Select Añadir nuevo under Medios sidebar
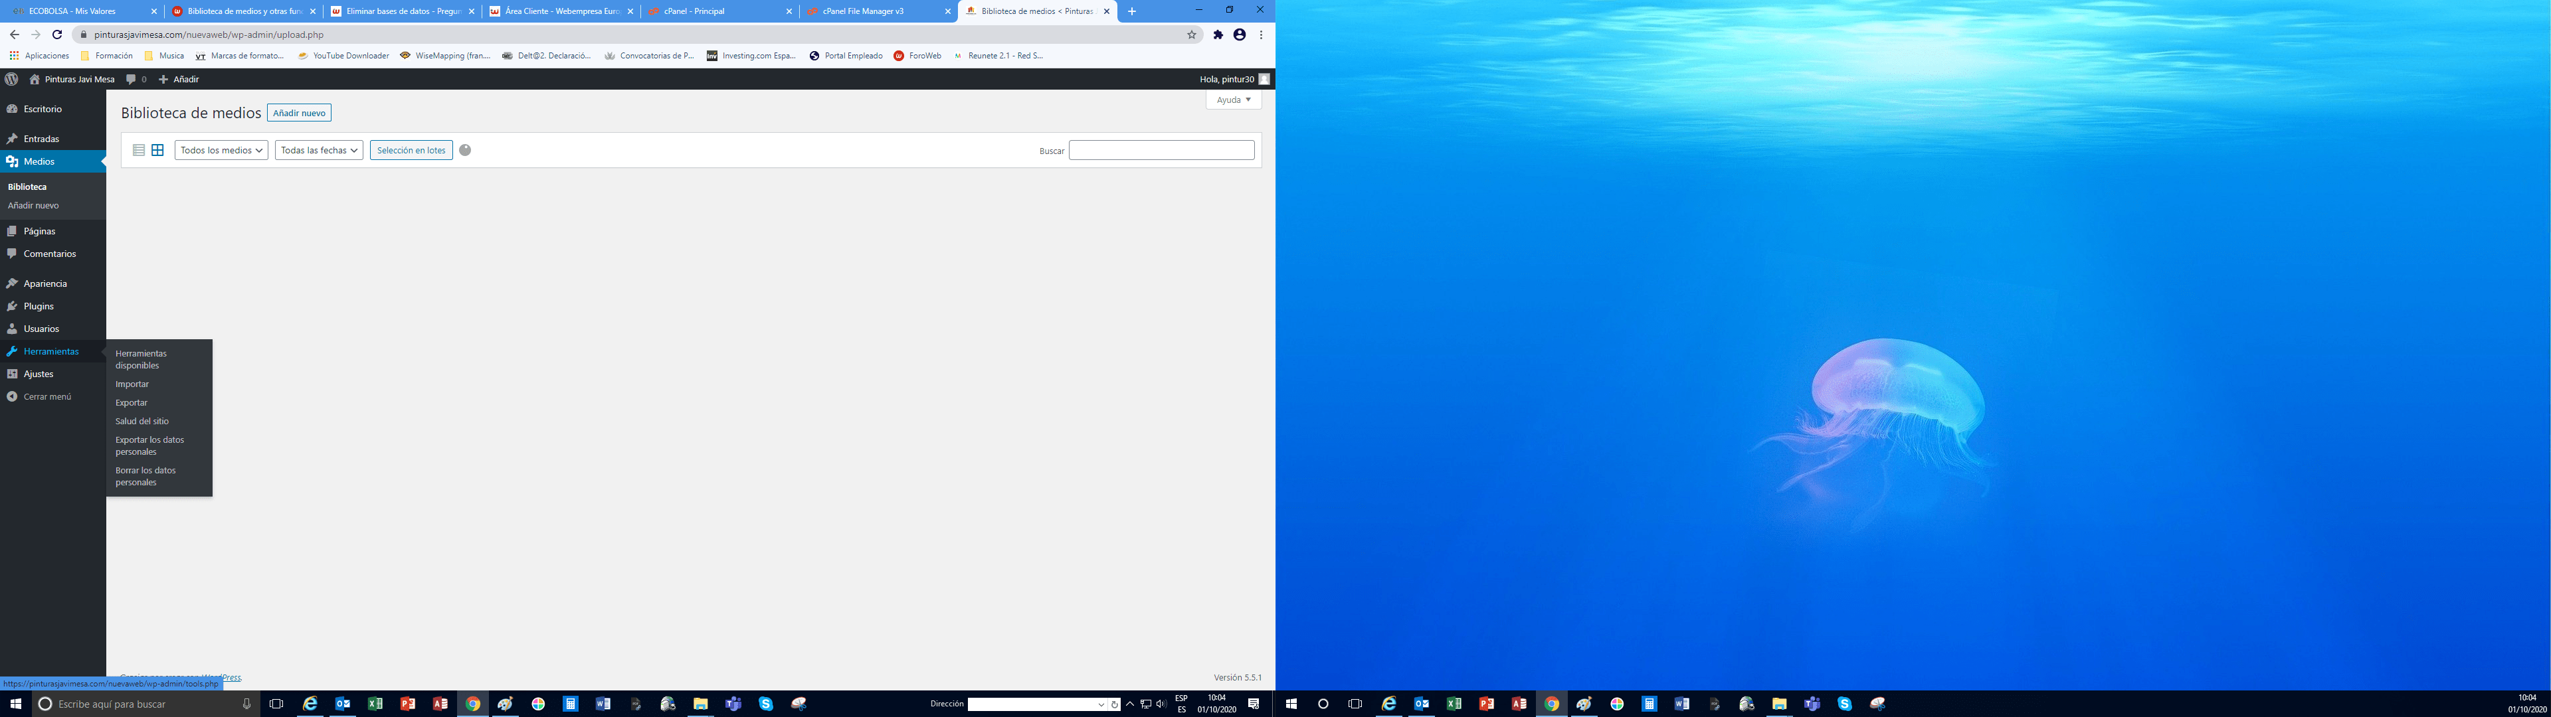Image resolution: width=2551 pixels, height=717 pixels. coord(33,206)
